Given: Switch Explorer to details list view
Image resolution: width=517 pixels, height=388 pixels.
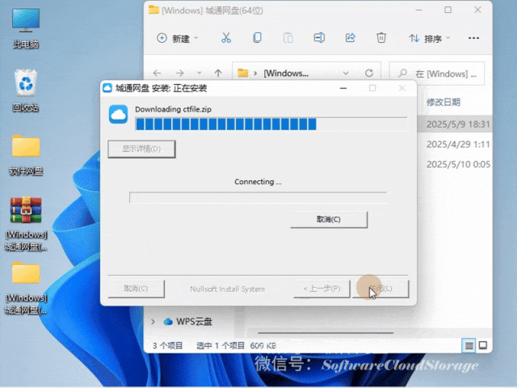Looking at the screenshot, I should [x=469, y=345].
